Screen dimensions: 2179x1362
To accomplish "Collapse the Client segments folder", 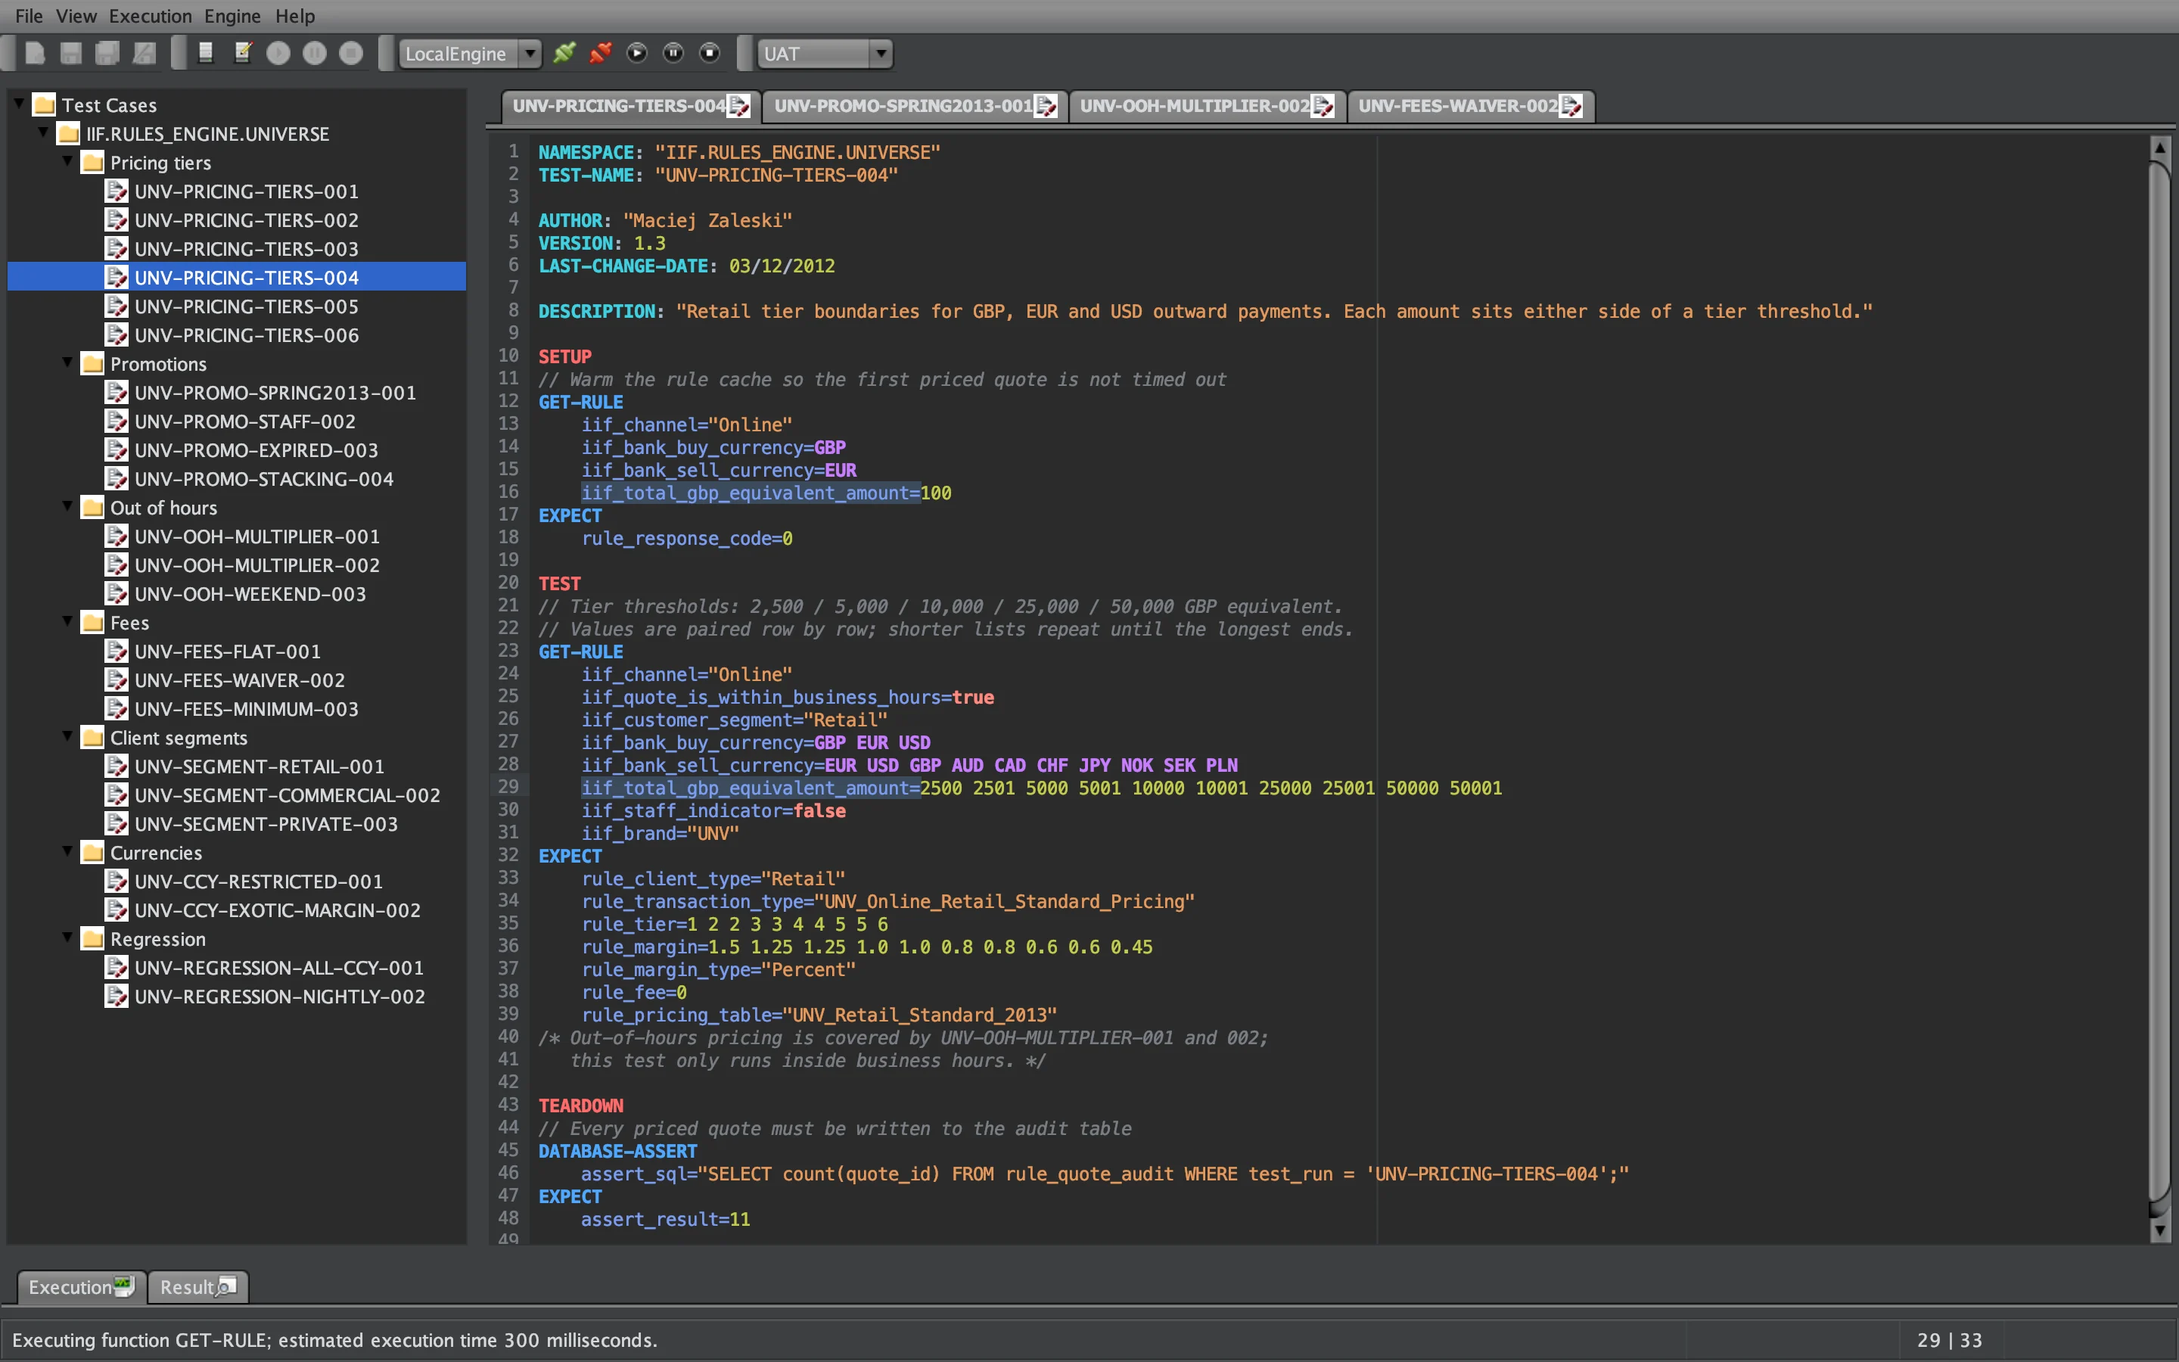I will (67, 736).
